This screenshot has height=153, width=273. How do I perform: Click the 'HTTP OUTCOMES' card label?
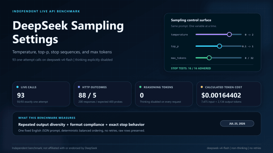[x=94, y=87]
